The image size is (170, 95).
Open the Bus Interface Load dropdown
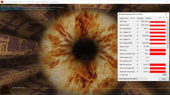pyautogui.click(x=138, y=61)
